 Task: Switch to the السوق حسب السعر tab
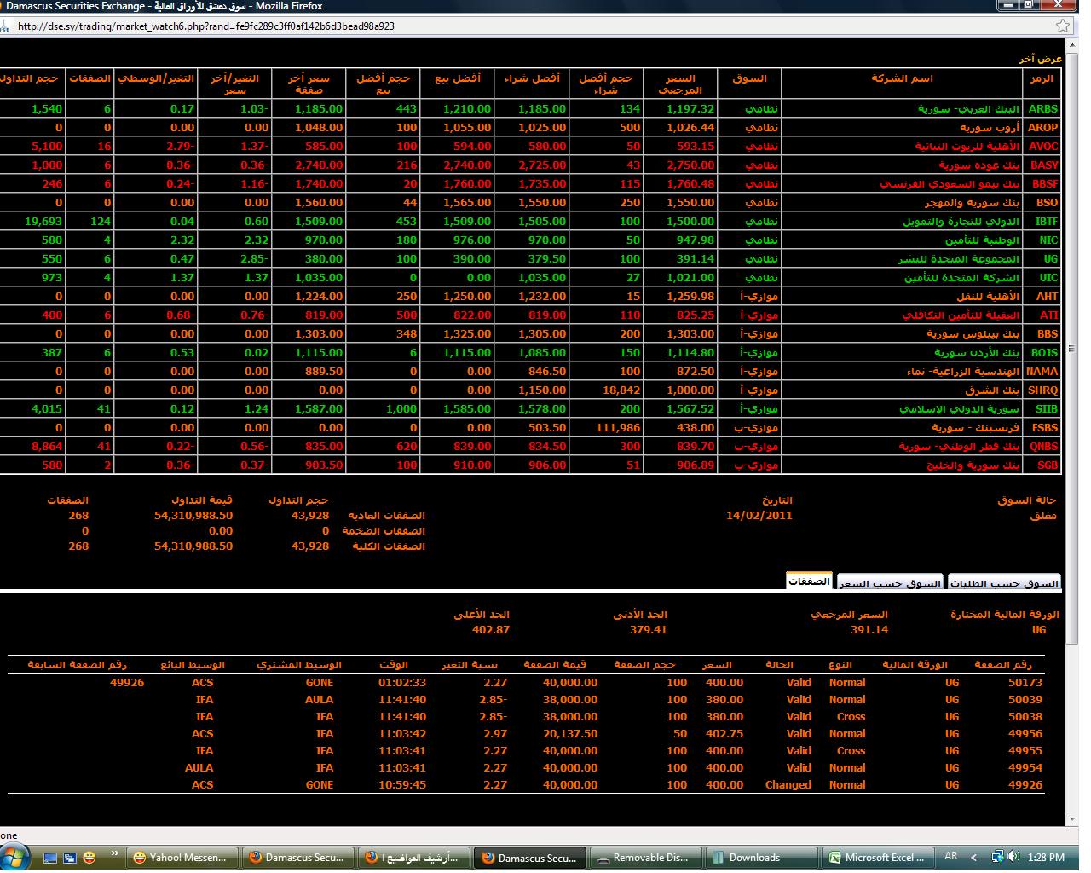pos(890,583)
